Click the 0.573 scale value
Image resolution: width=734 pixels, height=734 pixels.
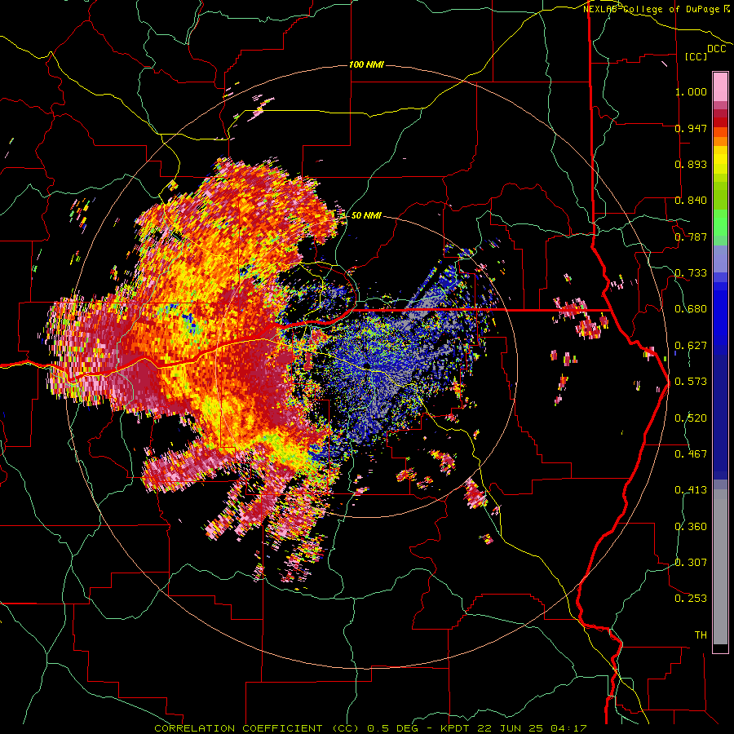(x=691, y=382)
